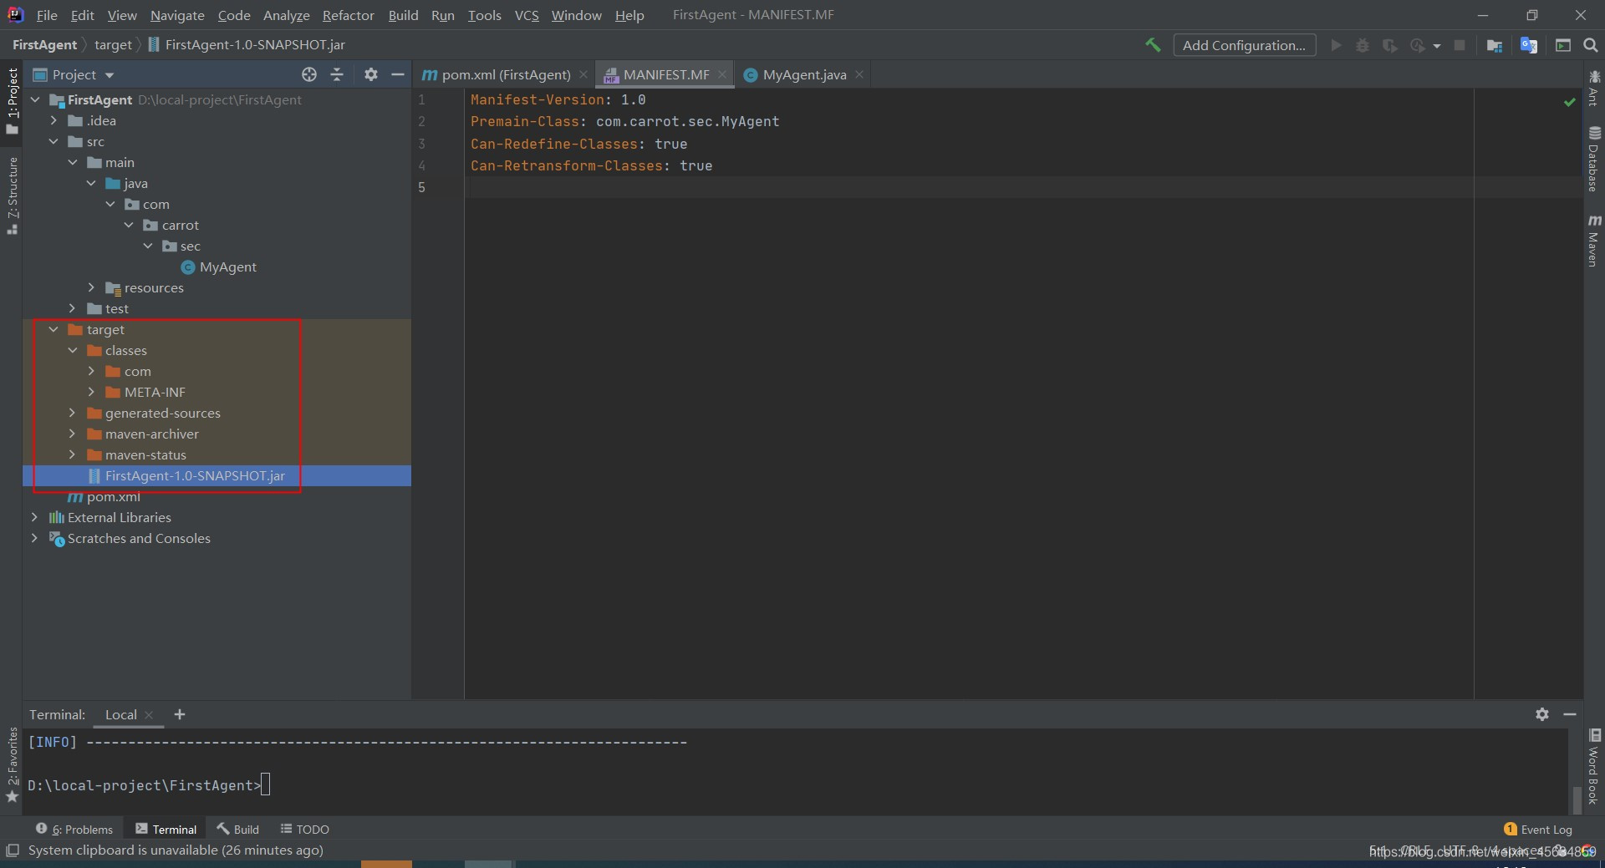
Task: Click locate/select opened file target icon
Action: point(309,74)
